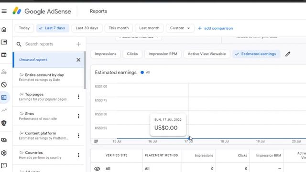Open more options for Countries report
Image resolution: width=306 pixels, height=172 pixels.
coord(78,155)
